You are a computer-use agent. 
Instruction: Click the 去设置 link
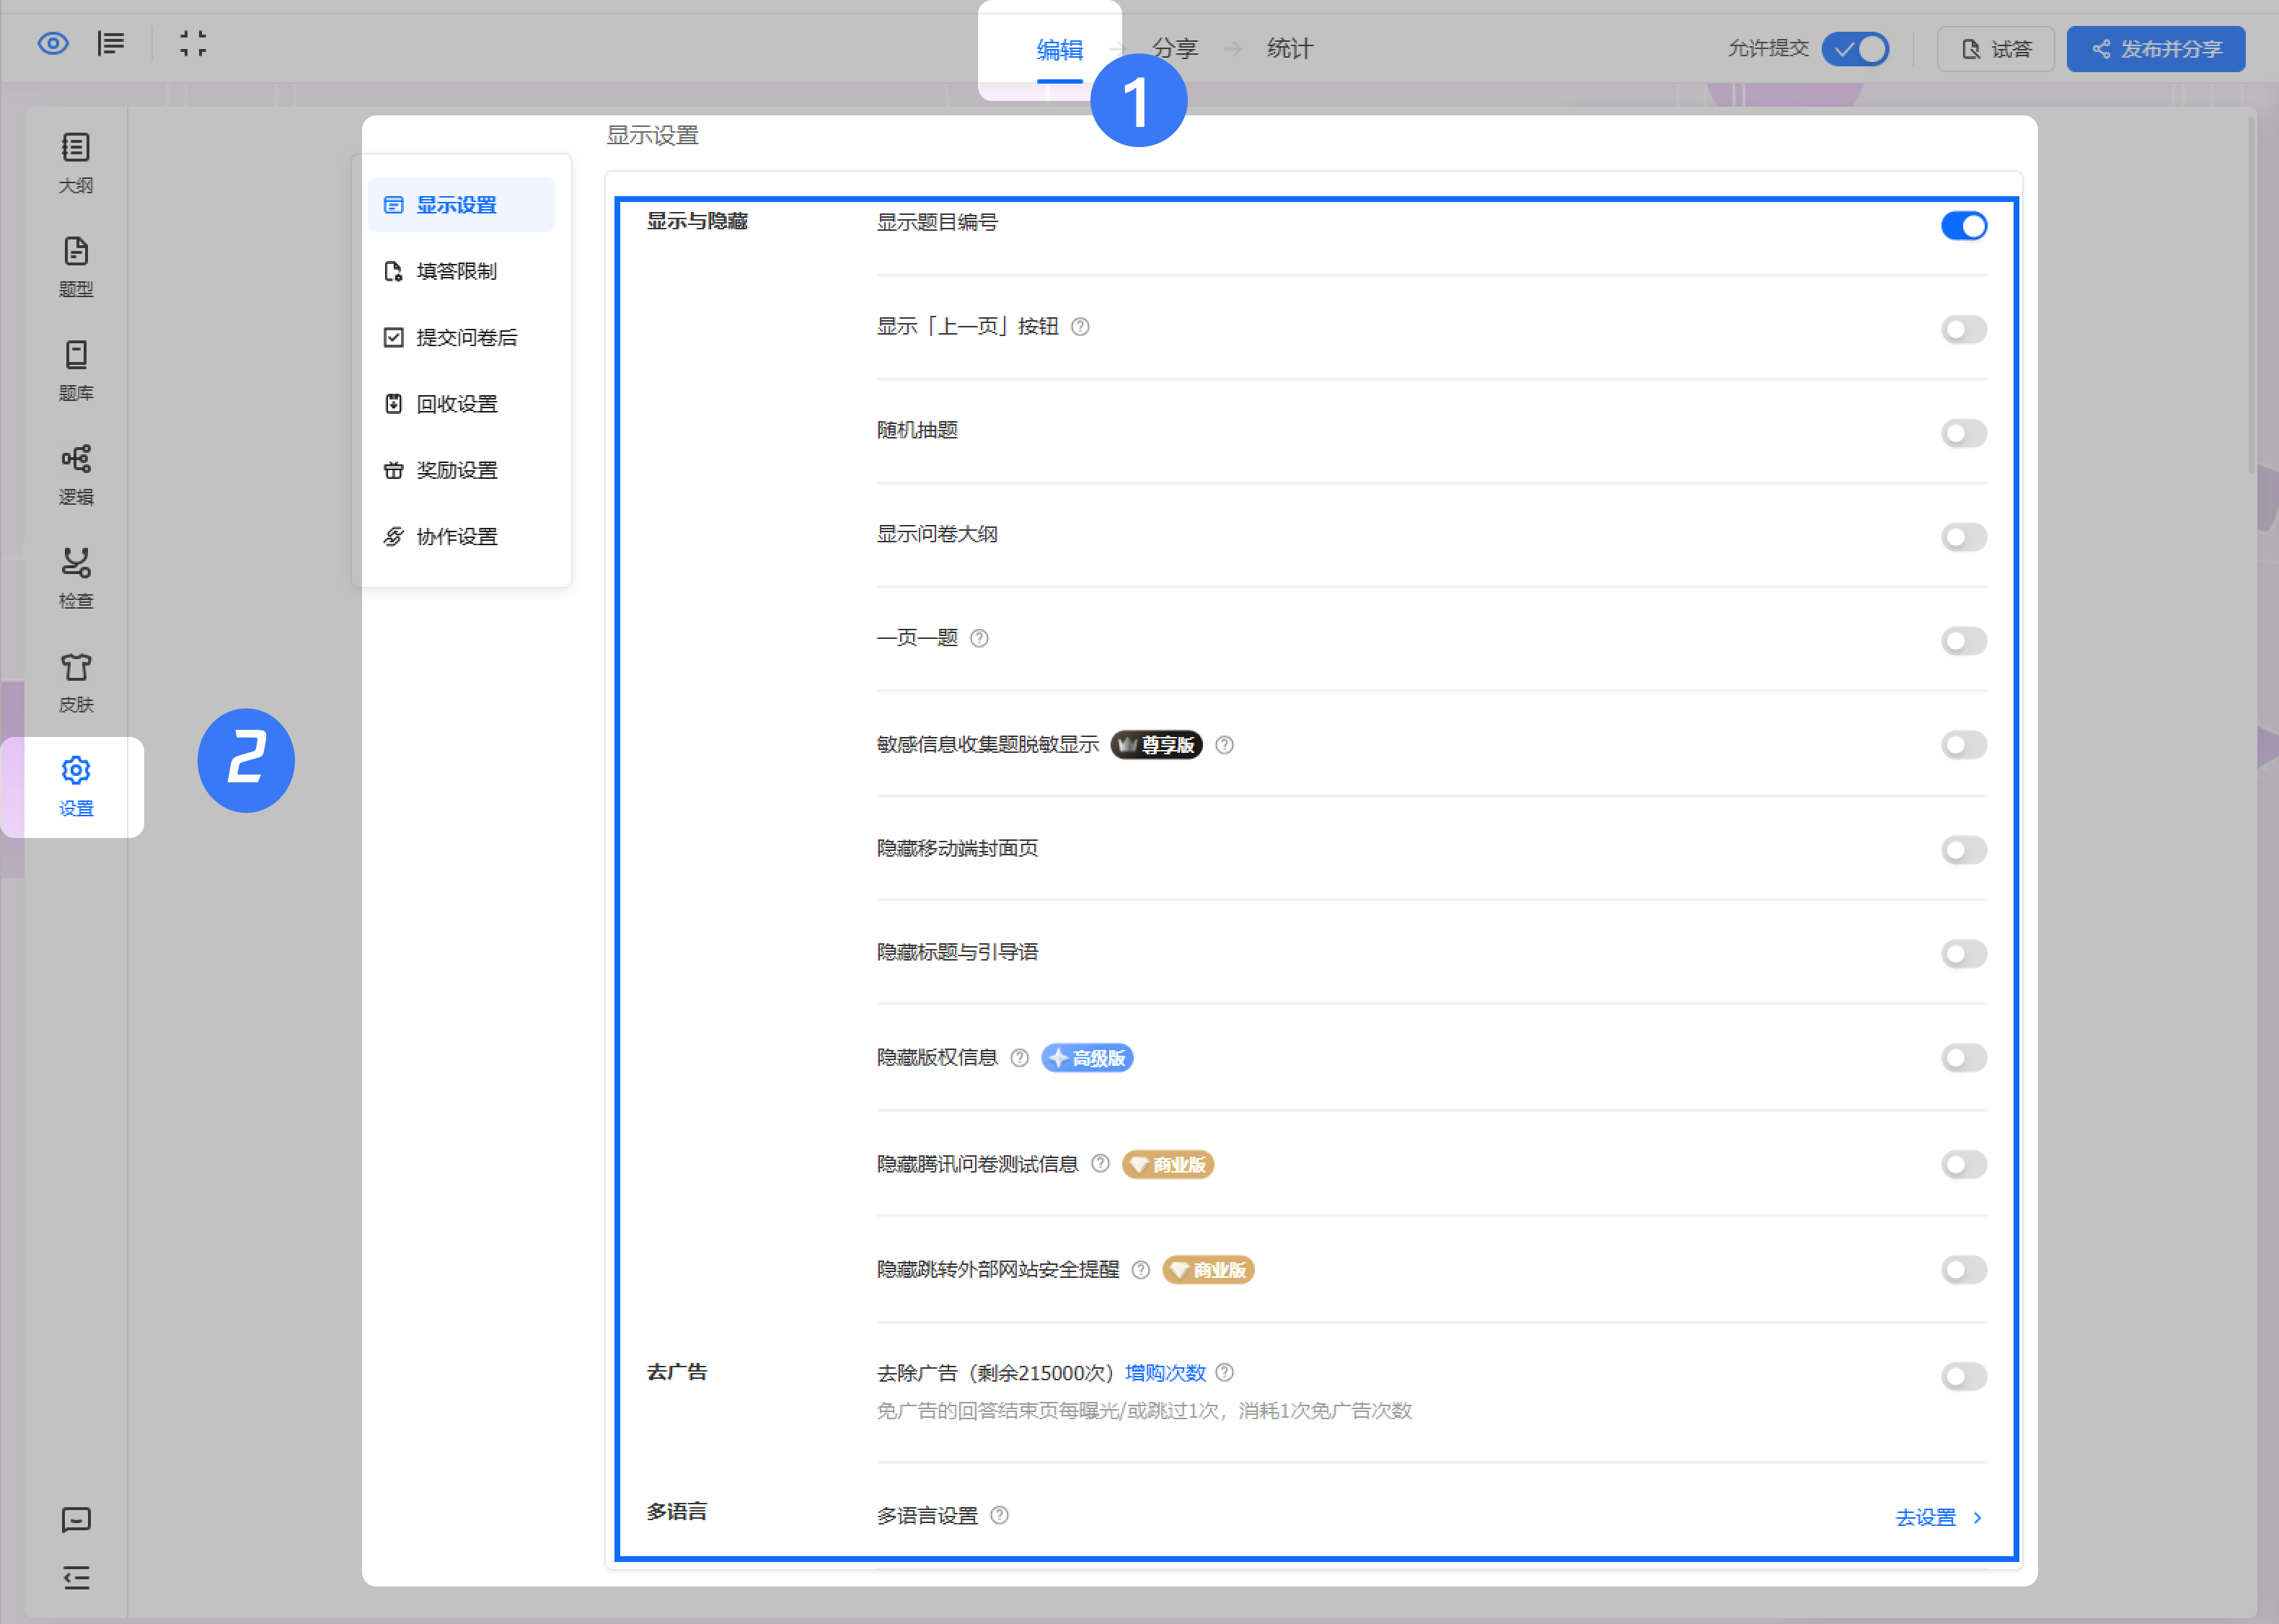1925,1518
